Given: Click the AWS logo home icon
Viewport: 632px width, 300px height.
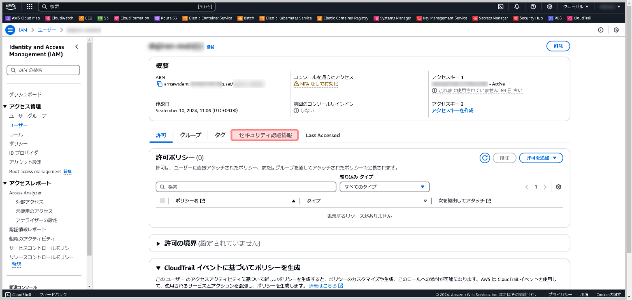Looking at the screenshot, I should click(x=11, y=6).
